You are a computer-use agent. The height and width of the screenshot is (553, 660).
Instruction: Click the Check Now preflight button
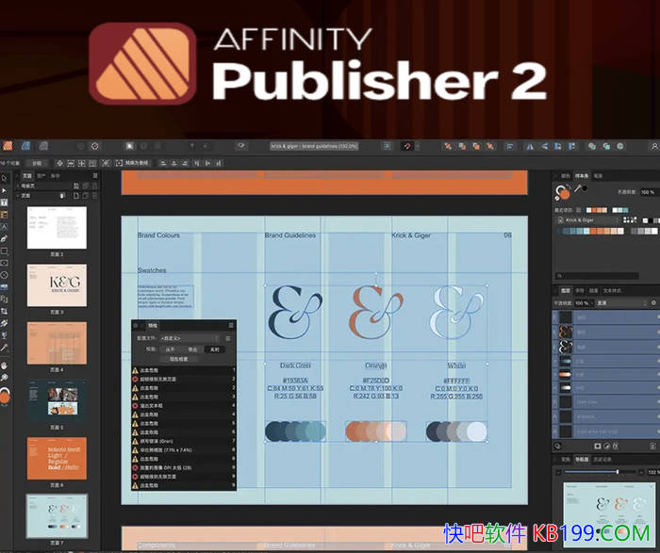tap(178, 359)
